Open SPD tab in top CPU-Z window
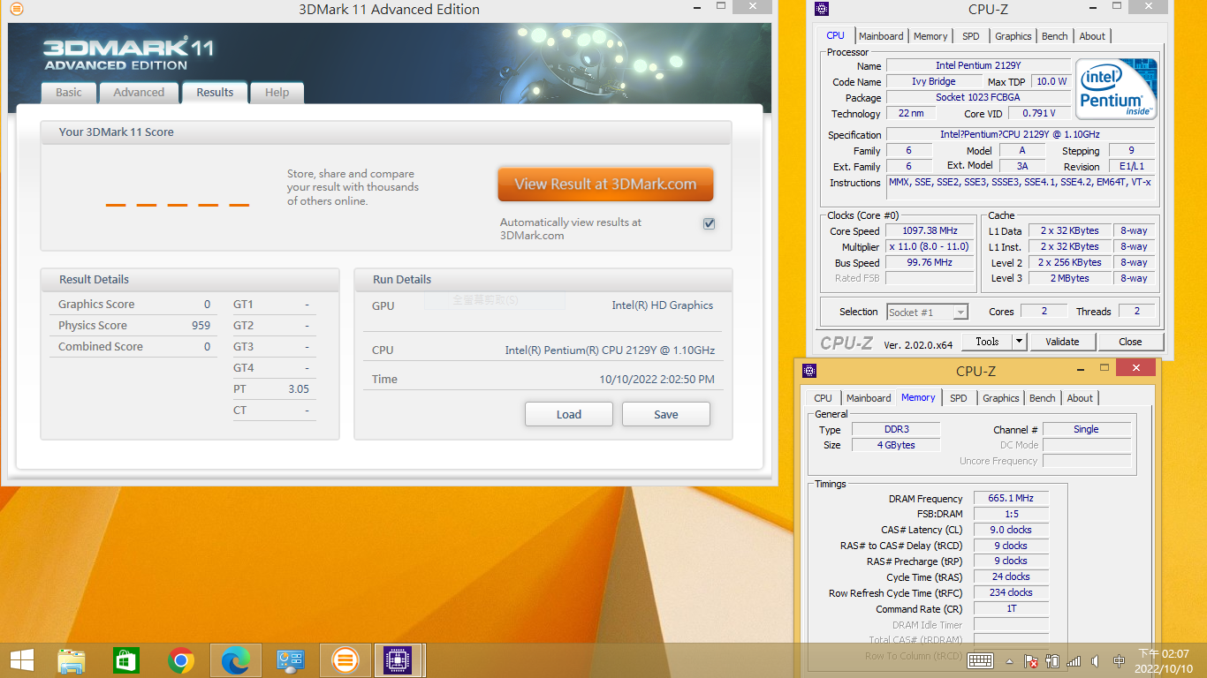 tap(971, 36)
